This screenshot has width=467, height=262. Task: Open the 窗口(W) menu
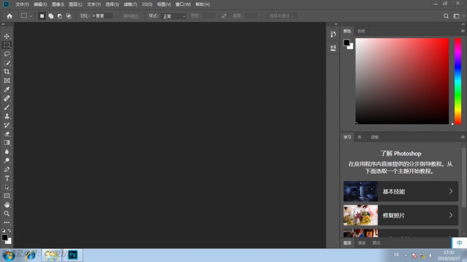pos(183,4)
